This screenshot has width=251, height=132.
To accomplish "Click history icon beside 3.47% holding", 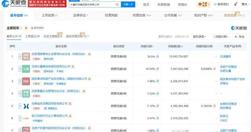I will (x=158, y=118).
